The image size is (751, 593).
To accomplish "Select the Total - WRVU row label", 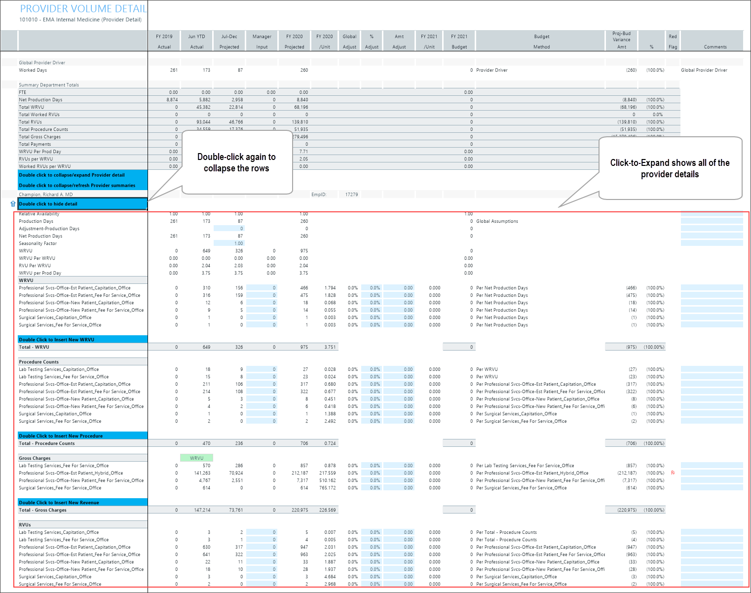I will [x=34, y=347].
